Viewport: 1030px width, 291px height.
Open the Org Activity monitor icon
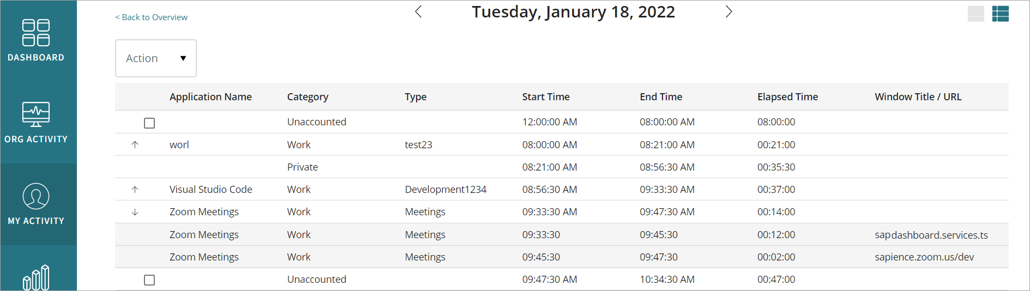click(36, 114)
